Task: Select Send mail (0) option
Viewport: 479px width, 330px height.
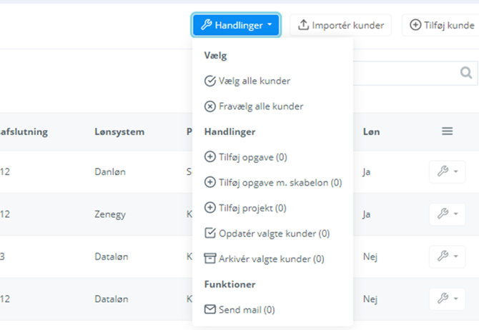Action: (x=239, y=310)
